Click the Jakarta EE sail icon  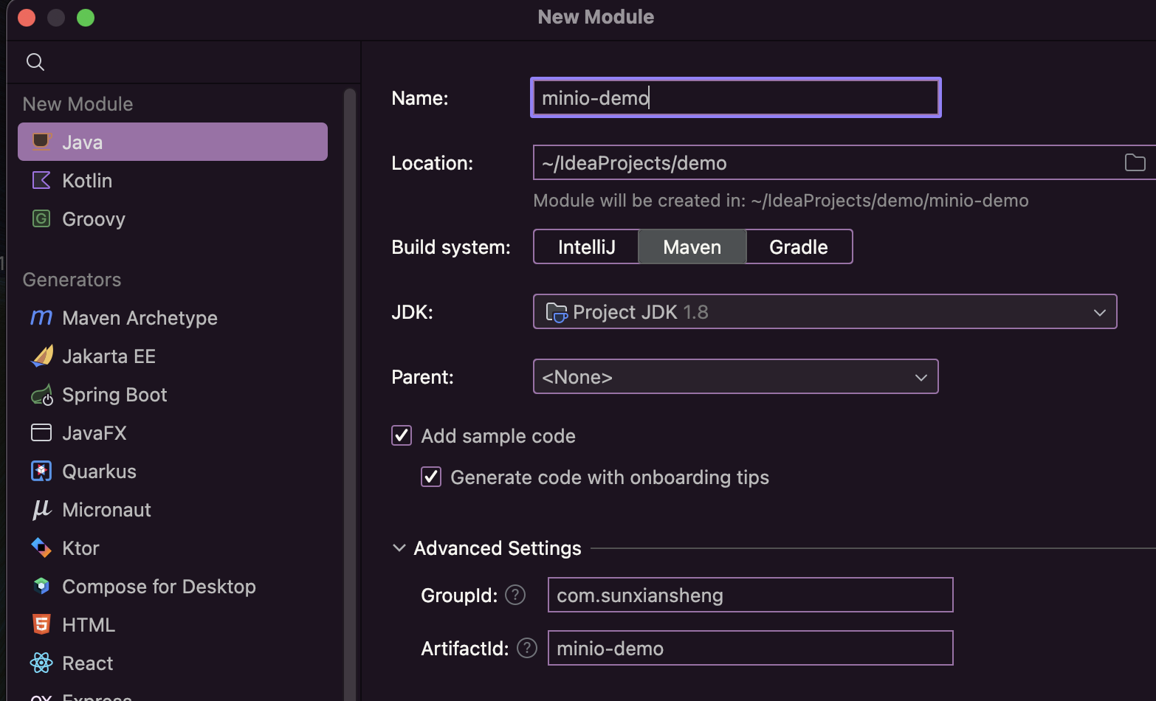tap(41, 356)
